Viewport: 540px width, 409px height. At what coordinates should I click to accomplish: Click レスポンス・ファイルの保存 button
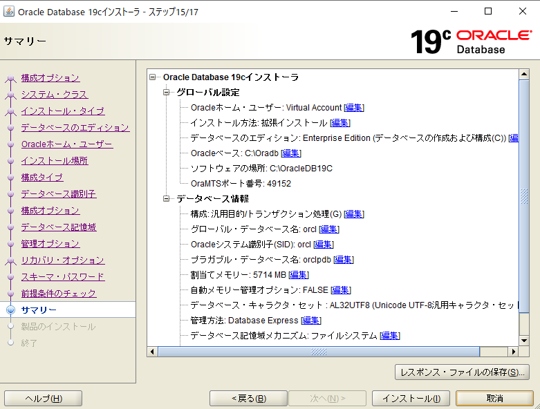tap(462, 372)
